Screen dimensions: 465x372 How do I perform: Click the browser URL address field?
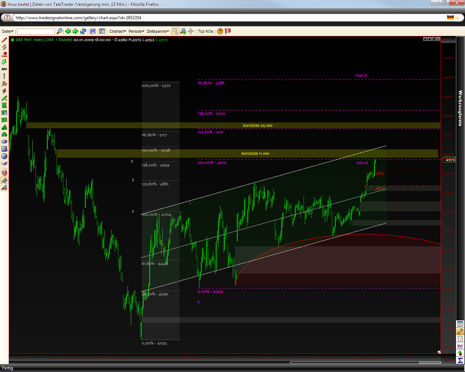click(x=229, y=17)
